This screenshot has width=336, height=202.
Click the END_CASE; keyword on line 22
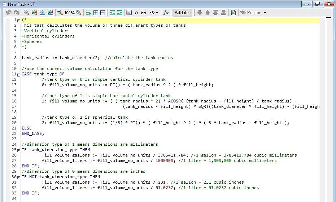(x=33, y=133)
